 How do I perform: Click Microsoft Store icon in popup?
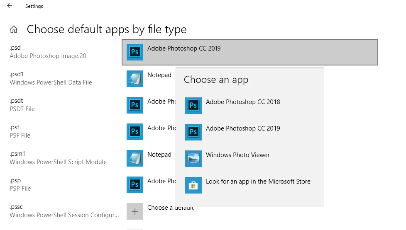tap(193, 185)
